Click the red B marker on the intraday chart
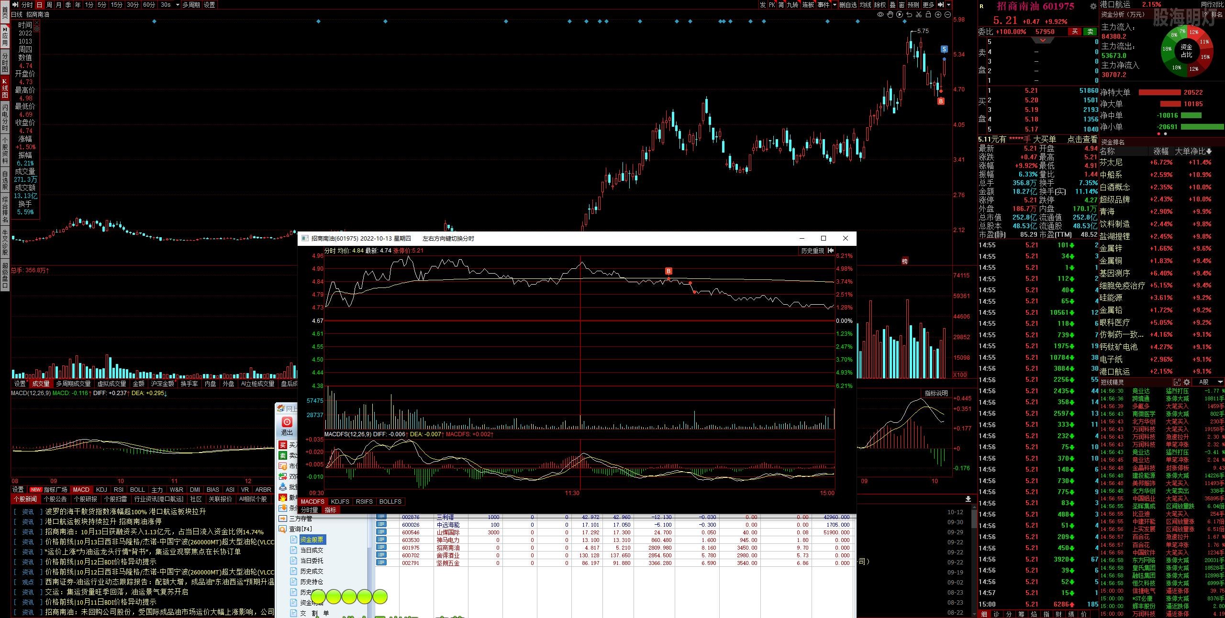 pos(669,271)
